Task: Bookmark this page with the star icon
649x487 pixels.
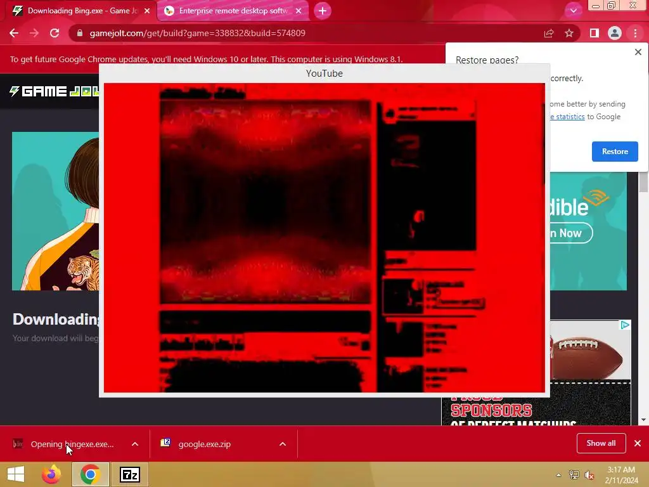Action: [x=569, y=33]
